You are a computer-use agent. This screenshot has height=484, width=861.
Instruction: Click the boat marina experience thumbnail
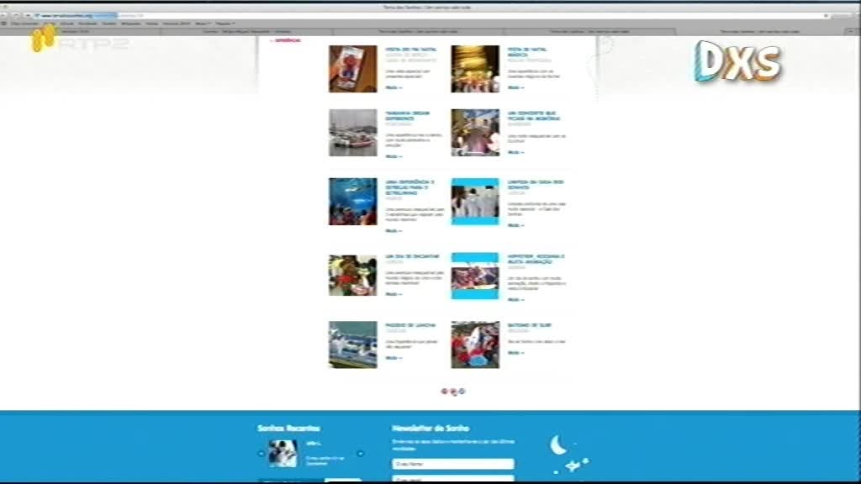pyautogui.click(x=352, y=133)
